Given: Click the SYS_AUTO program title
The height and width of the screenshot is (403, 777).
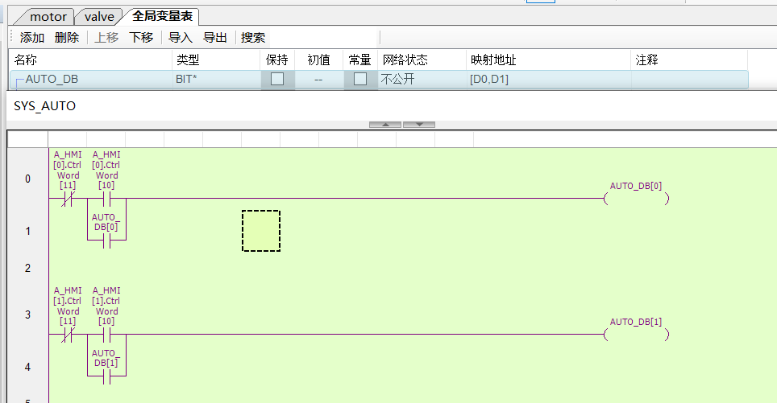Looking at the screenshot, I should pyautogui.click(x=44, y=106).
